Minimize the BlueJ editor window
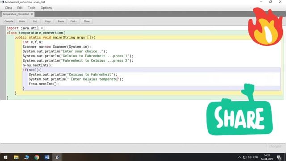This screenshot has height=161, width=286. pyautogui.click(x=261, y=2)
